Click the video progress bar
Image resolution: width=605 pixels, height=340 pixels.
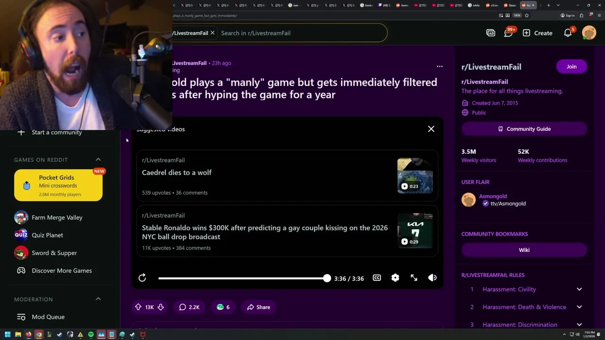click(x=244, y=278)
